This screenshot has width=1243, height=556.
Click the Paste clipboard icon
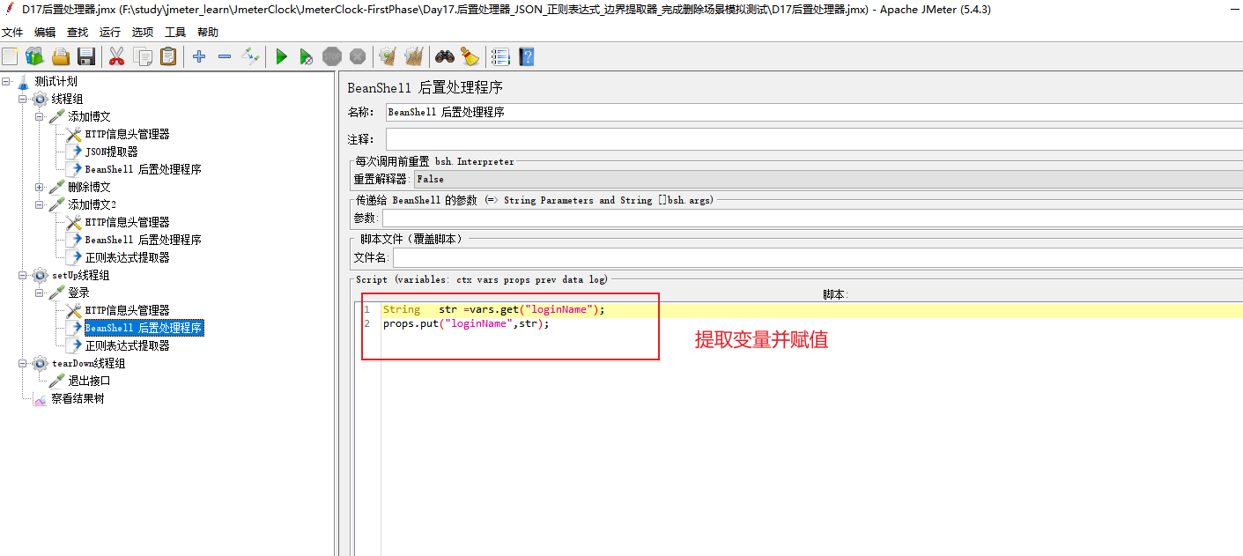[167, 57]
